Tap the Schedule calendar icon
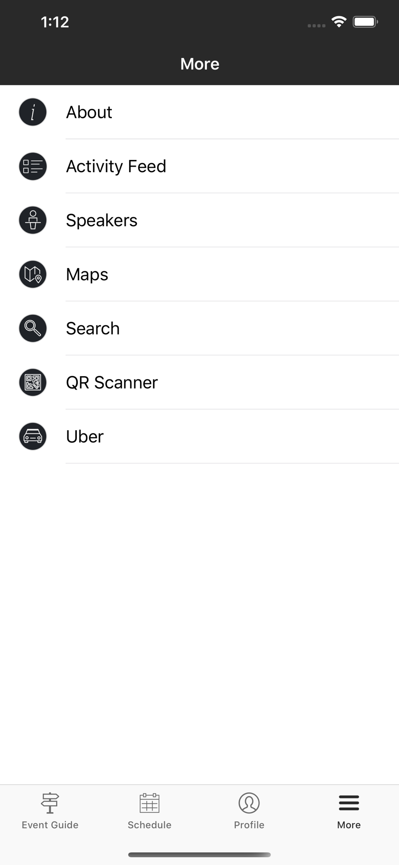Screen dimensions: 399x865 (x=149, y=803)
